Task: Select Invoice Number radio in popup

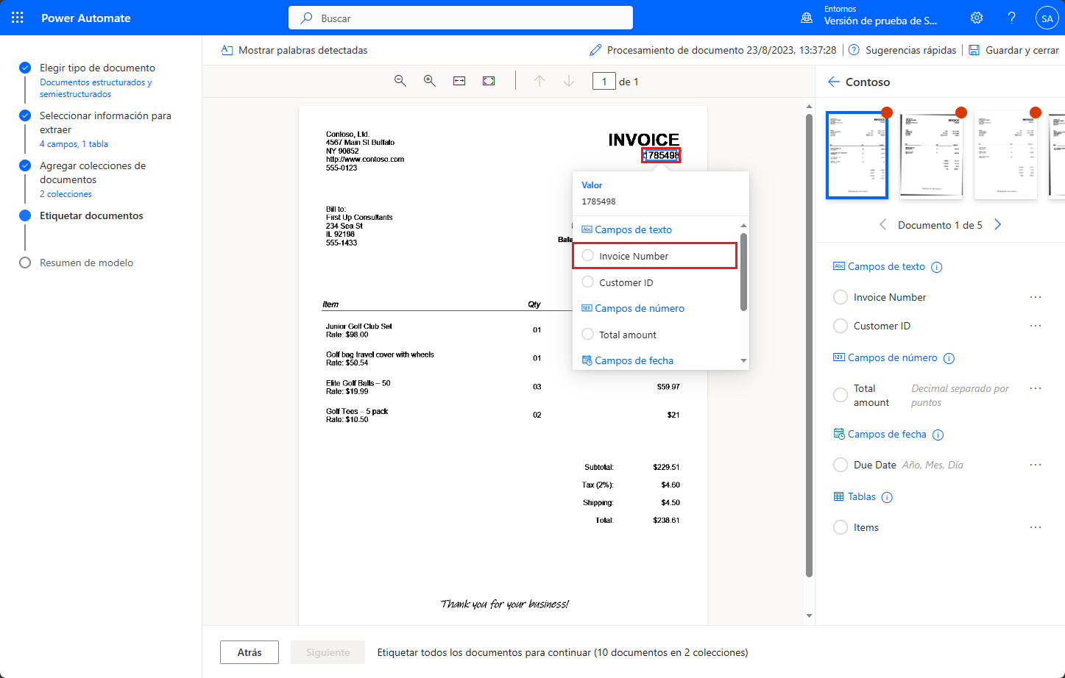Action: point(588,256)
